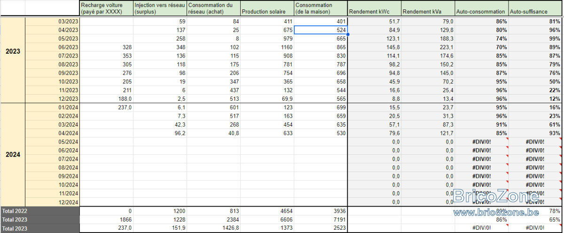This screenshot has width=564, height=233.
Task: Select recharge voiture value 328 in 06/2023
Action: [x=106, y=47]
